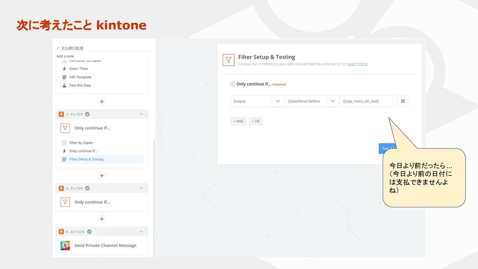
Task: Add step with plus above 5. ACTION
Action: pos(102,219)
